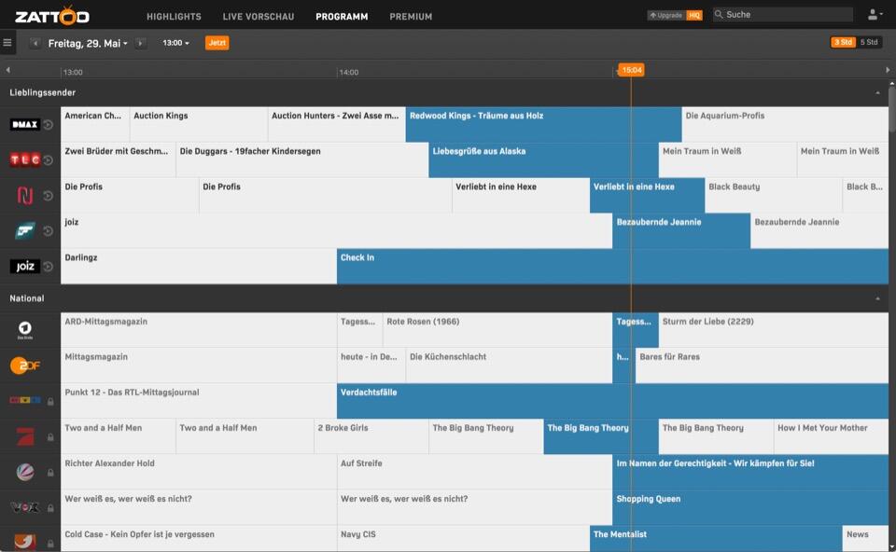Open the user account icon menu
The height and width of the screenshot is (552, 896).
point(875,15)
